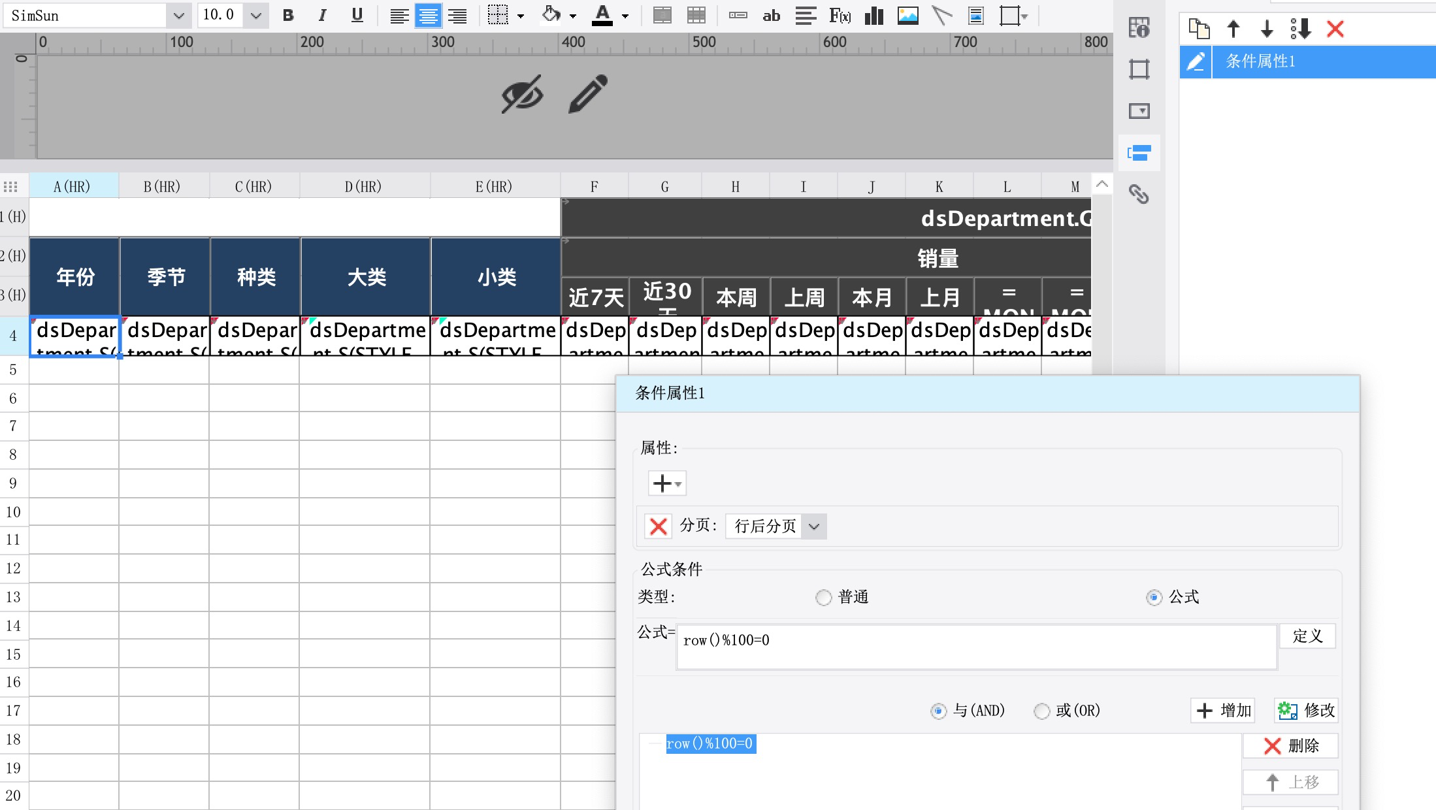Insert rich text element
This screenshot has width=1436, height=810.
[806, 15]
